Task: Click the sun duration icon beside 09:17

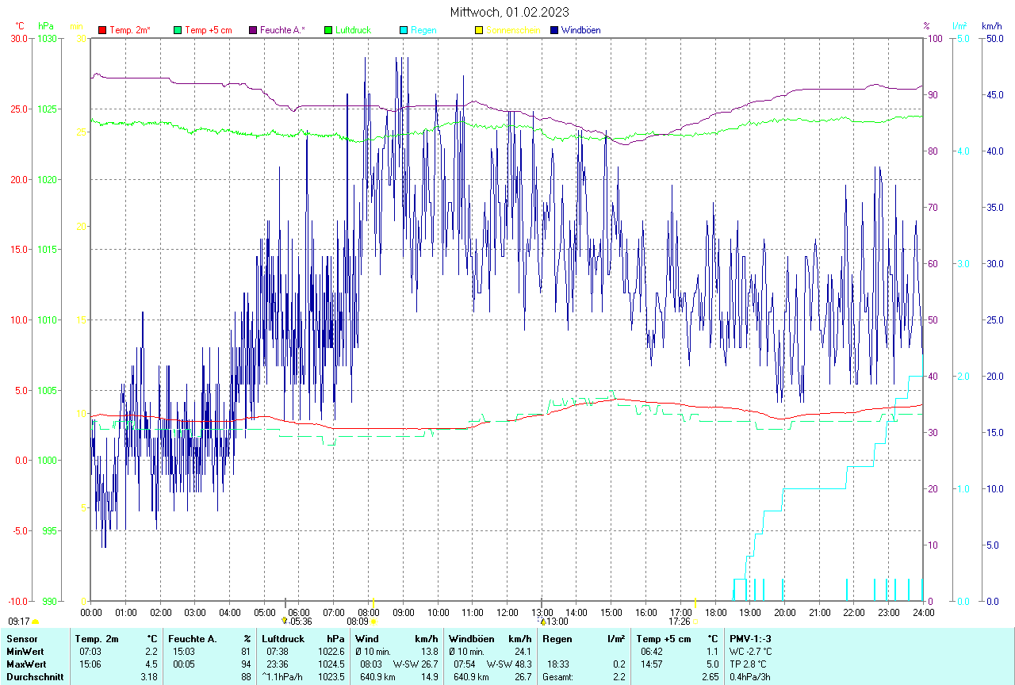Action: click(35, 622)
